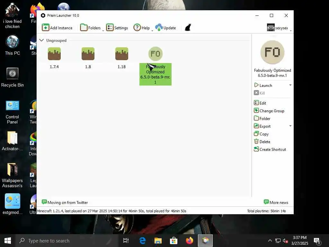Open the Folders toolbar menu
Screen dimensions: 329x247
[x=92, y=28]
